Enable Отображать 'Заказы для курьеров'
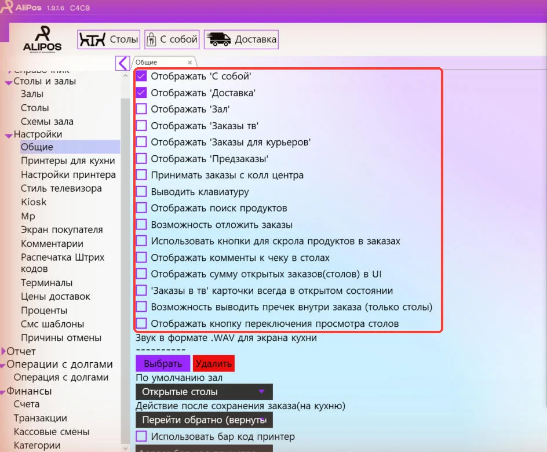Screen dimensions: 547x452 point(141,142)
